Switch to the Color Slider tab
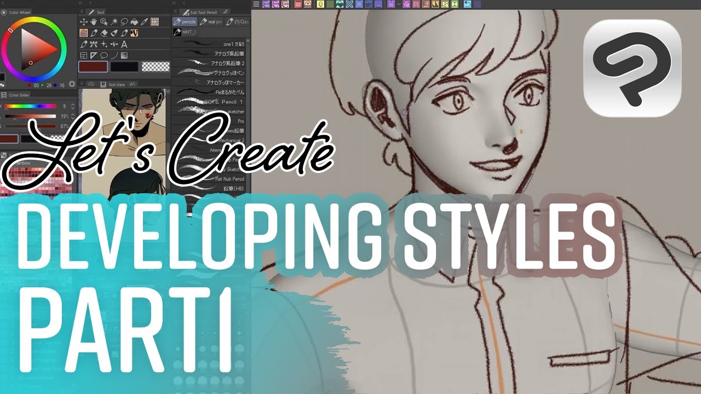Viewport: 701px width, 394px height. (x=16, y=95)
